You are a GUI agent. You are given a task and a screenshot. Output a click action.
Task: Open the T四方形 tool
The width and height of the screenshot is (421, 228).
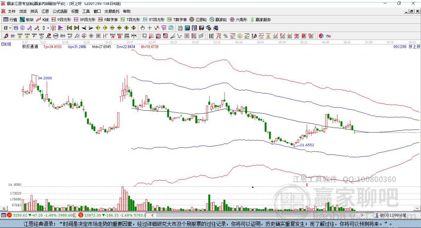(x=130, y=20)
